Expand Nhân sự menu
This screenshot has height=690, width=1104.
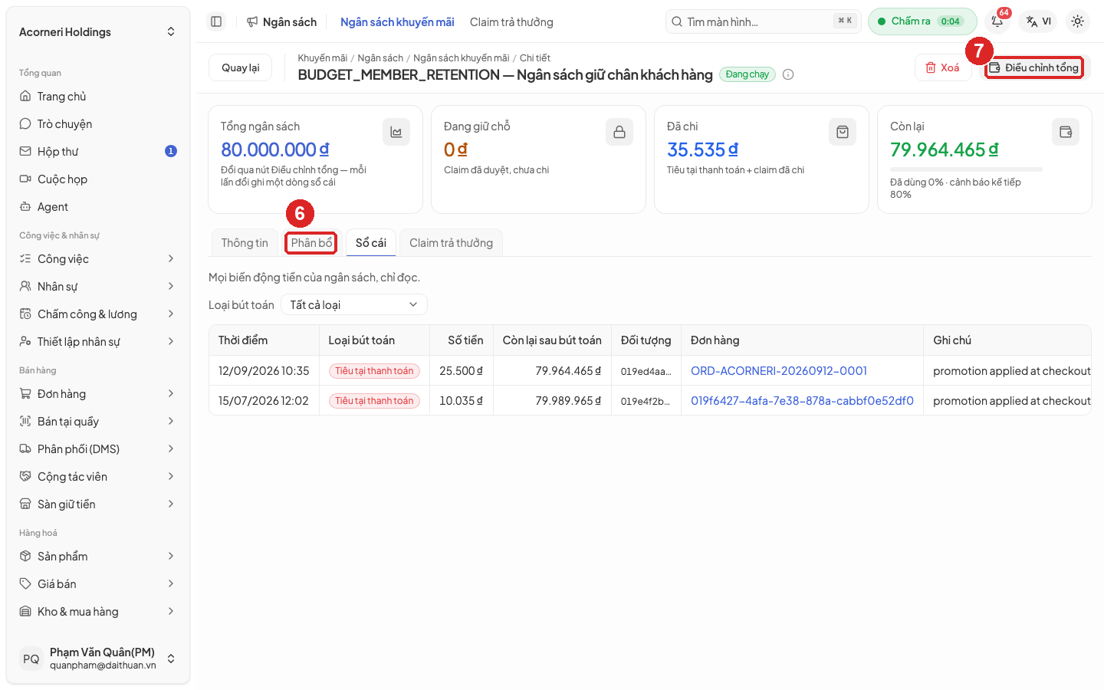coord(98,287)
